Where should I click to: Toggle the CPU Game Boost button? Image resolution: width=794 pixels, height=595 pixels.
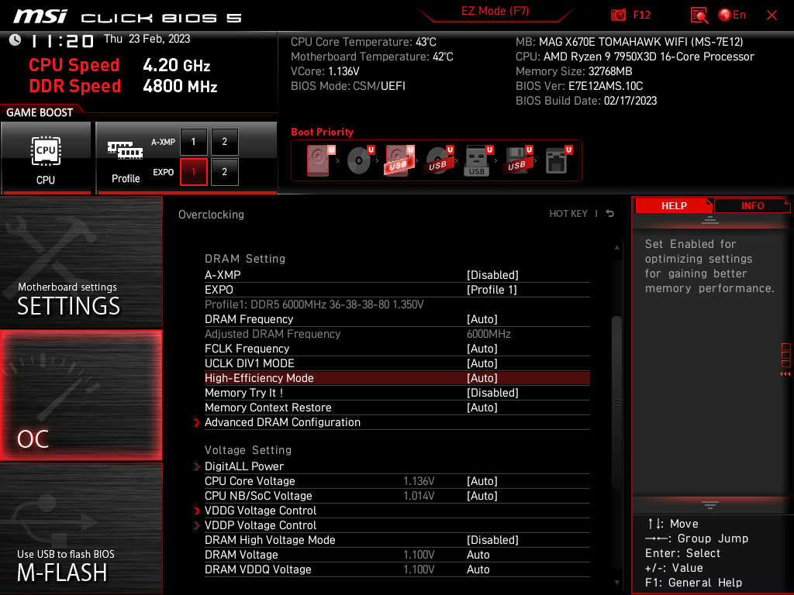pos(46,157)
